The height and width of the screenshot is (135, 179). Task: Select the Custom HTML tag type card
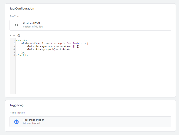point(91,25)
